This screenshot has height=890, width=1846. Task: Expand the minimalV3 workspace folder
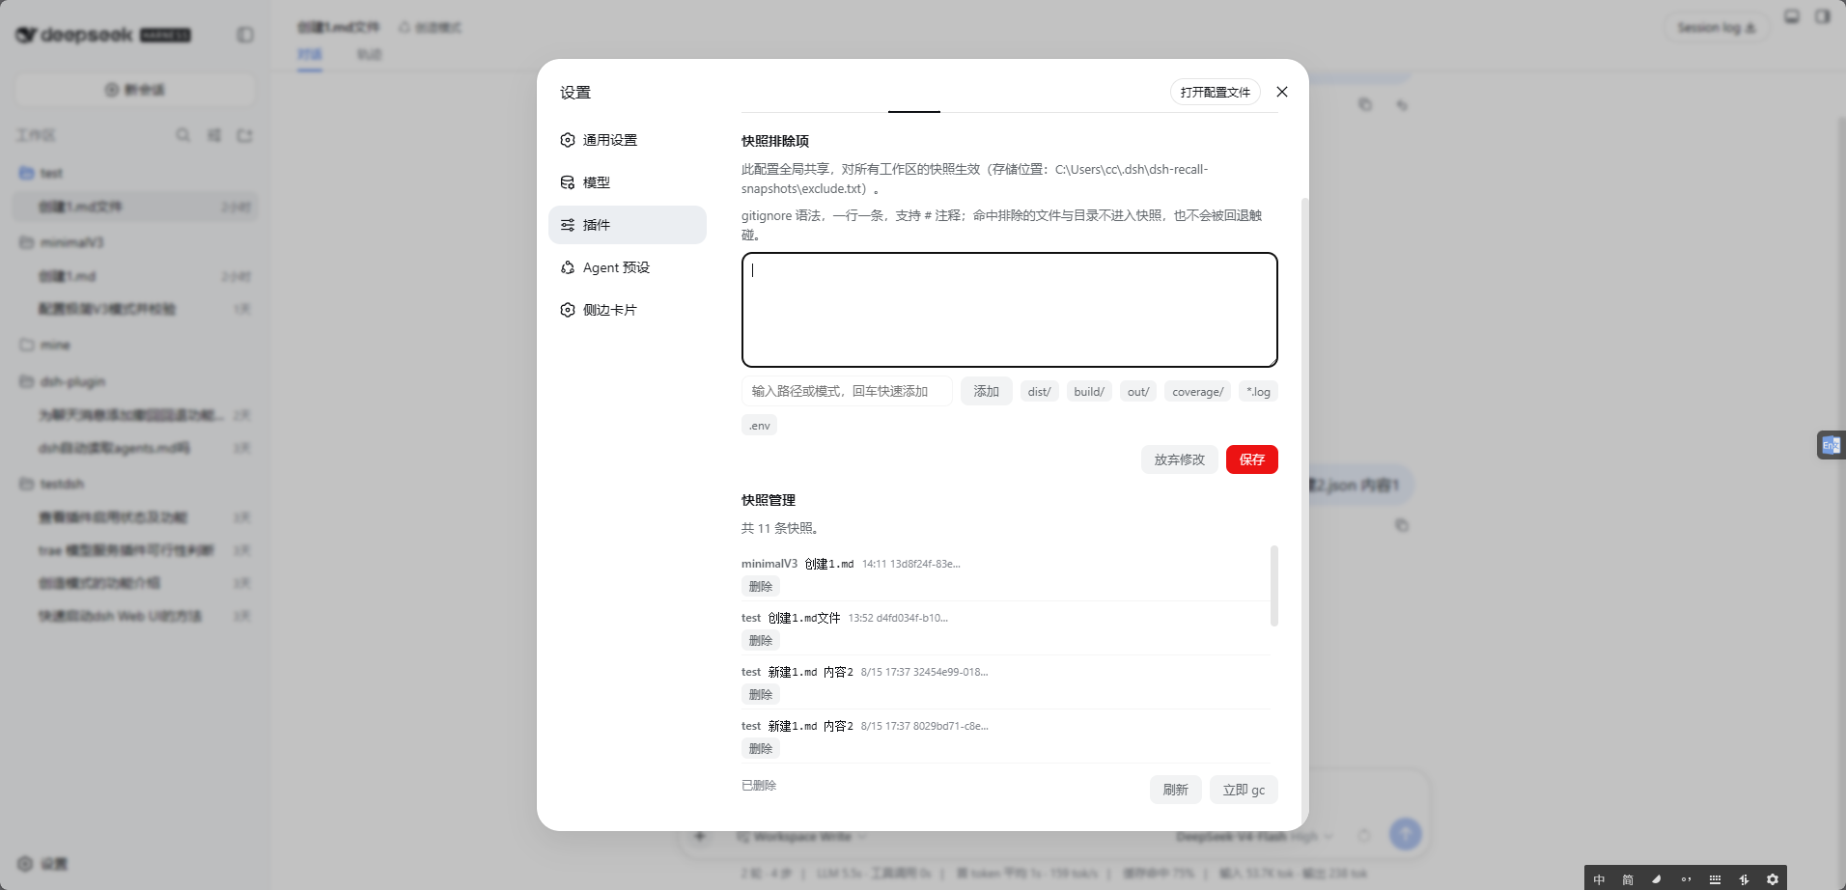coord(135,242)
